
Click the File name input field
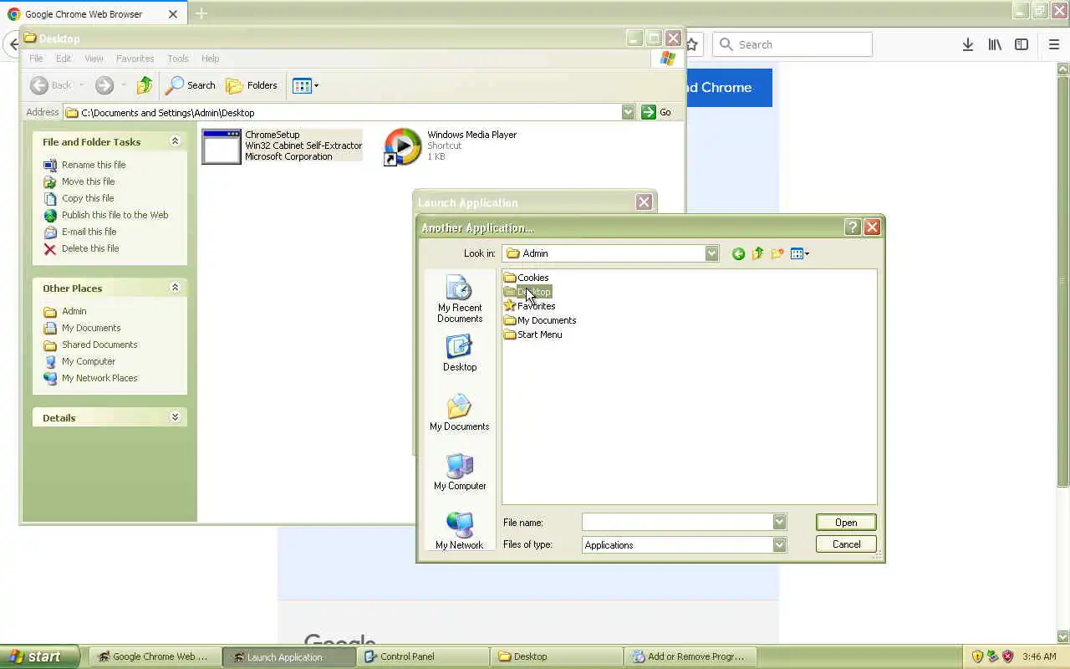[677, 523]
